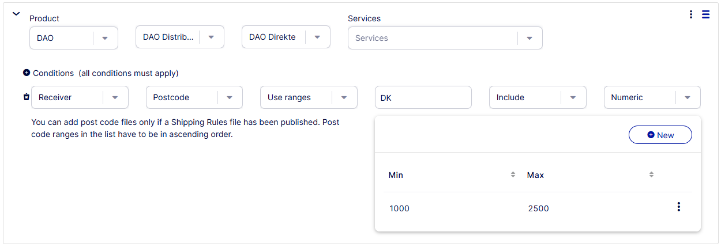Image resolution: width=721 pixels, height=247 pixels.
Task: Delete the Receiver condition using trash icon
Action: click(x=26, y=97)
